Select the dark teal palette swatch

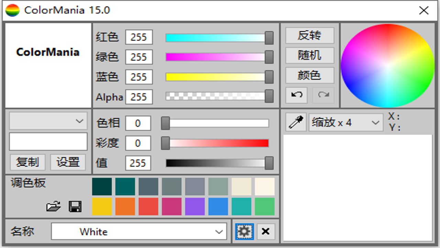point(125,186)
